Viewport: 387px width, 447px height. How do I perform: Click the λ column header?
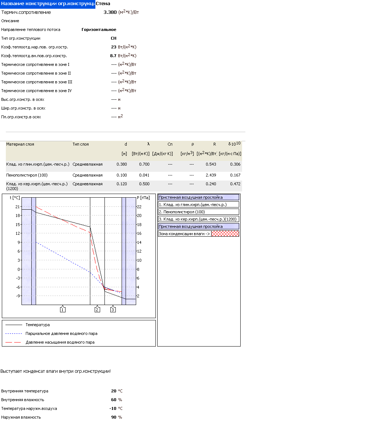click(148, 144)
